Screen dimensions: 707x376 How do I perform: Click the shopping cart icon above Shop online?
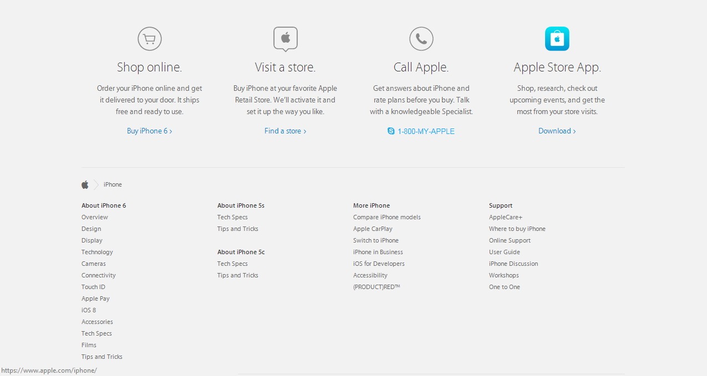[150, 39]
